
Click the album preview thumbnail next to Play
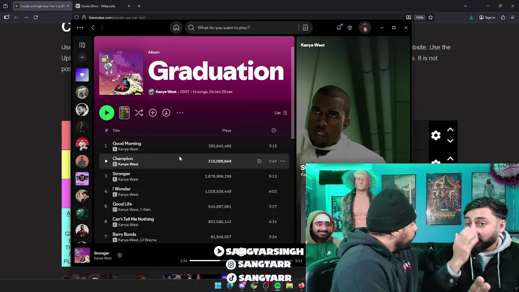(124, 113)
